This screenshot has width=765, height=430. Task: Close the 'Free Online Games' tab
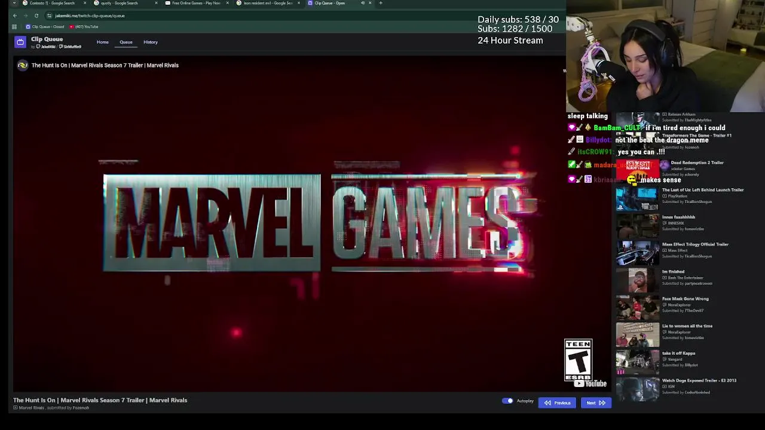coord(227,3)
